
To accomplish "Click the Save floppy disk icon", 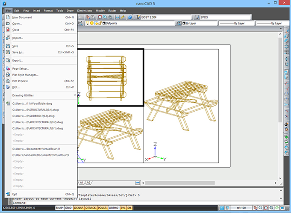I will point(8,46).
